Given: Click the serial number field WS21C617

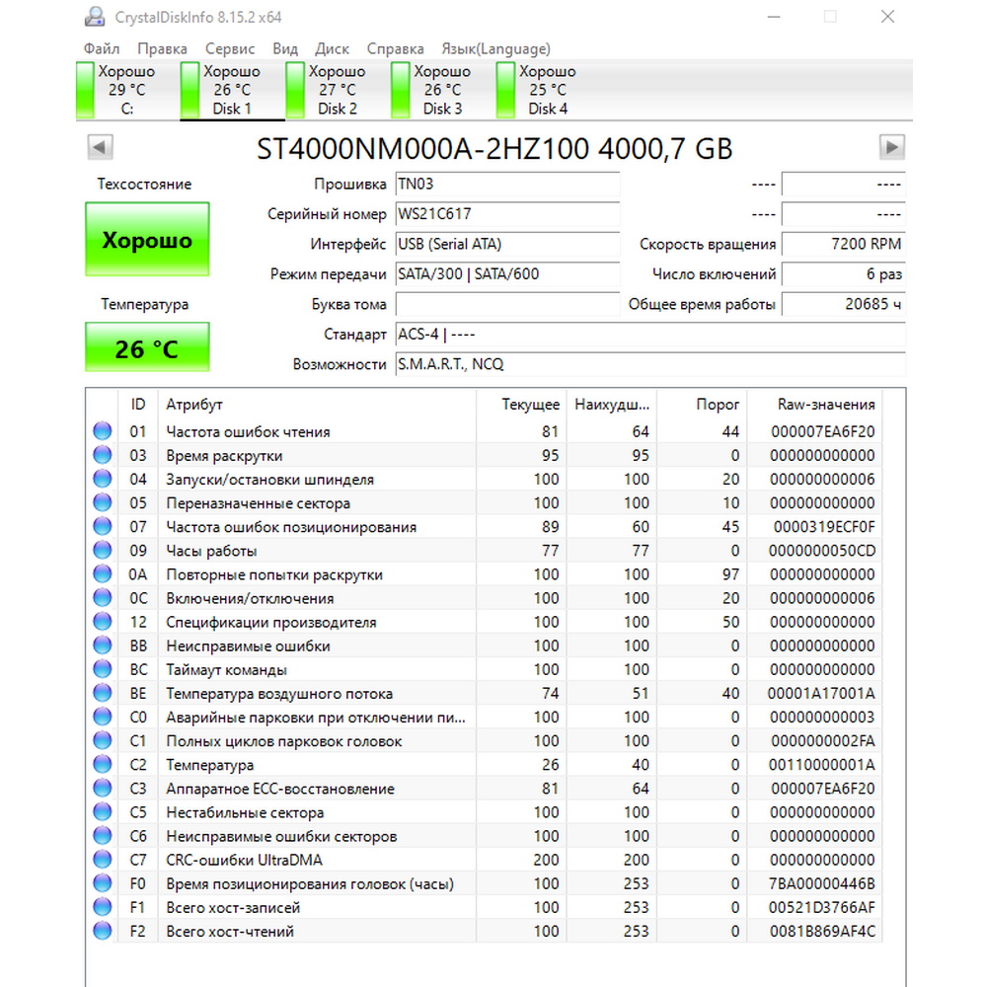Looking at the screenshot, I should 507,214.
